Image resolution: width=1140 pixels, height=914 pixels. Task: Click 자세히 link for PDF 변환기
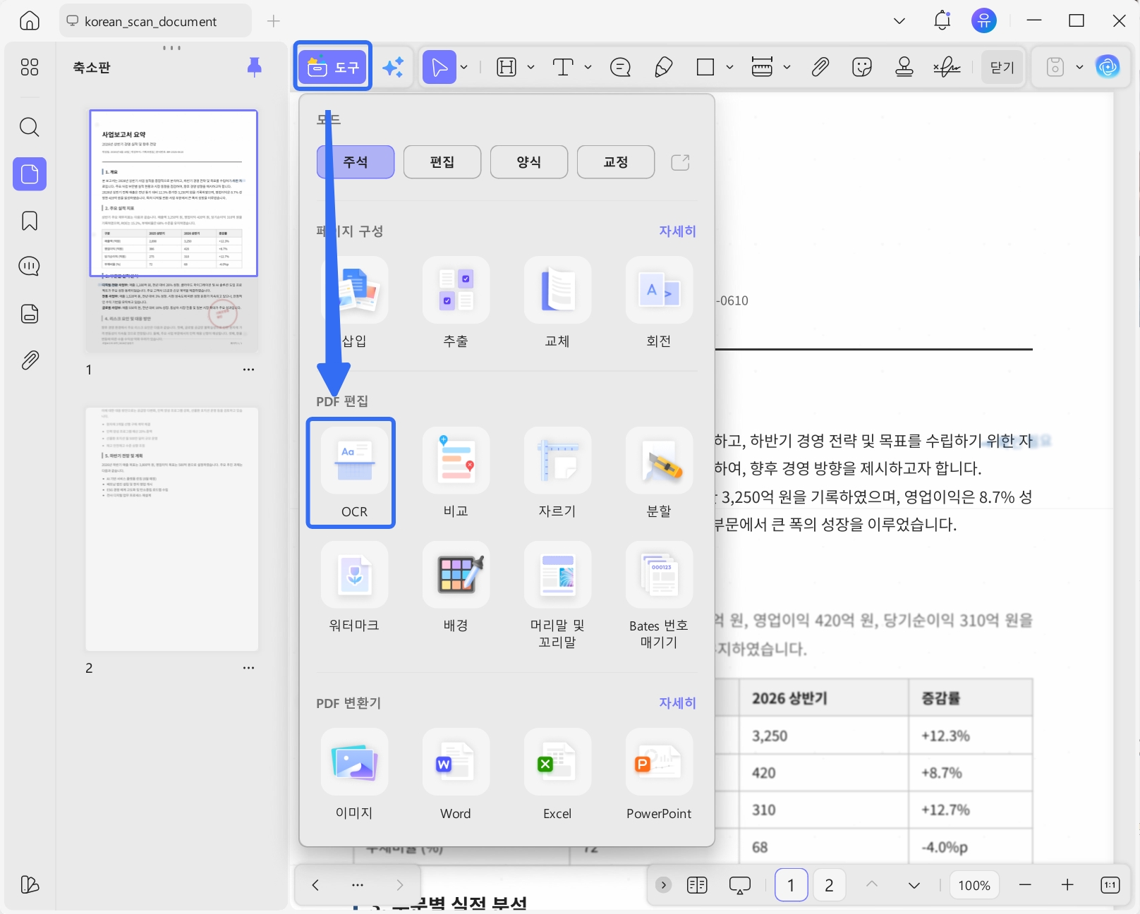pyautogui.click(x=677, y=703)
